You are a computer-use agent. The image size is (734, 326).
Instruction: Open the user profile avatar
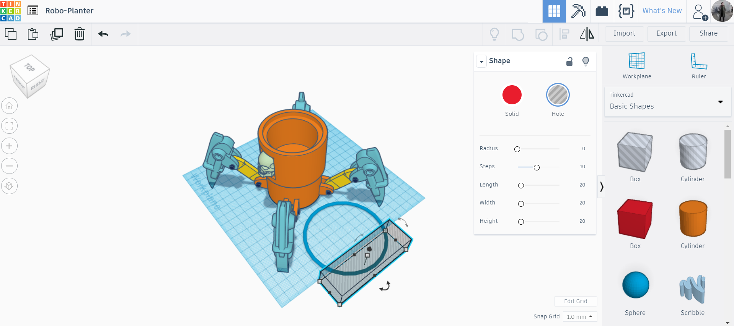[722, 11]
